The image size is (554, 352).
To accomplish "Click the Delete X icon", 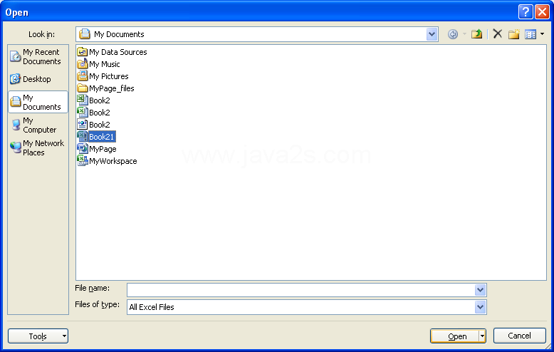I will [x=498, y=34].
